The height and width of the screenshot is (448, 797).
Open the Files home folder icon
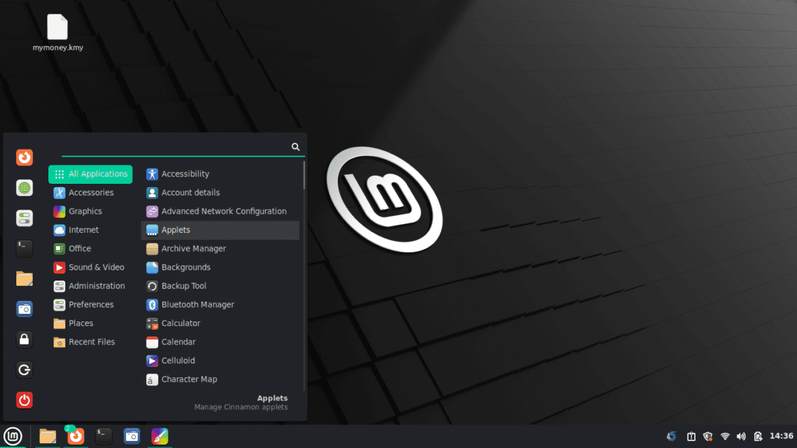click(x=25, y=278)
